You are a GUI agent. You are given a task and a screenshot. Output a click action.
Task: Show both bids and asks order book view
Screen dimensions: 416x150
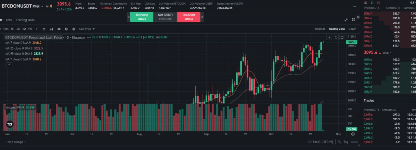[x=366, y=3]
